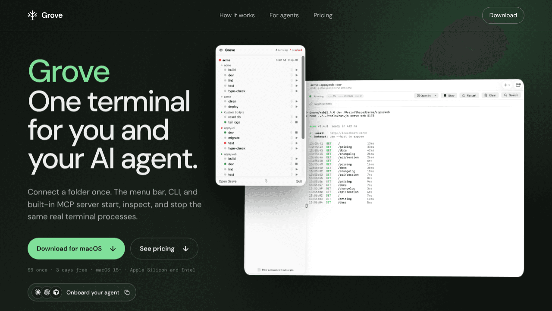552x311 pixels.
Task: Open the plus dropdown in terminal window
Action: point(507,85)
